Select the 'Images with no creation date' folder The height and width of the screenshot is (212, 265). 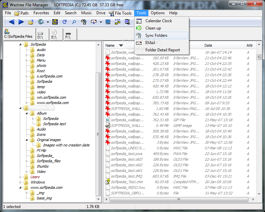click(66, 145)
